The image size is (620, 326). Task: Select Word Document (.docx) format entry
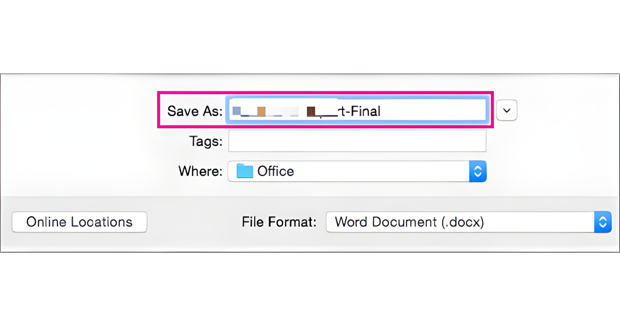click(410, 222)
